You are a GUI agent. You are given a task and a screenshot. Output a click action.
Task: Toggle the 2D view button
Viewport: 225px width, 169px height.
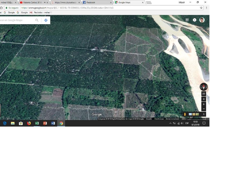pos(204,94)
